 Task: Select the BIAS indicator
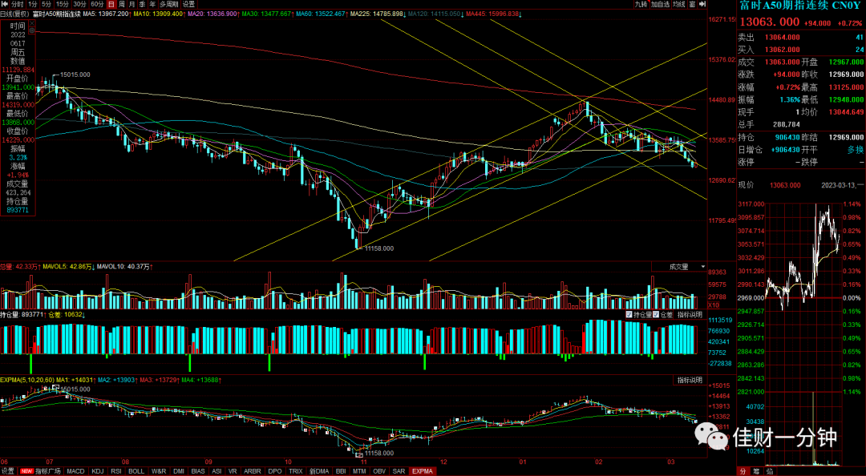[x=198, y=471]
